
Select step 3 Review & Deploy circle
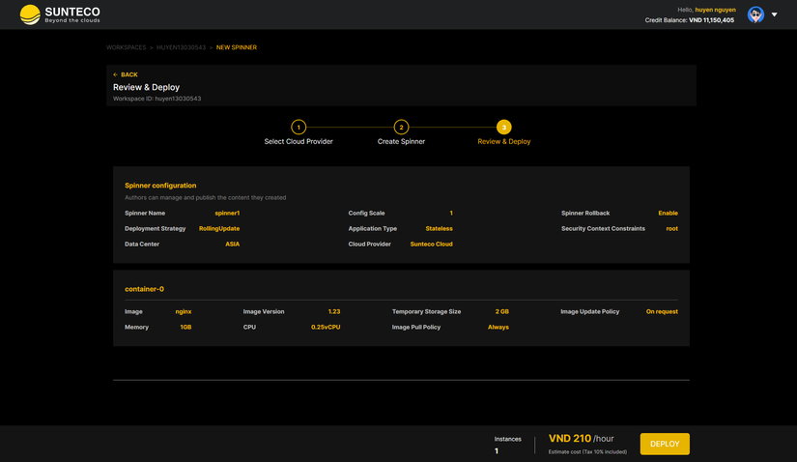coord(503,128)
